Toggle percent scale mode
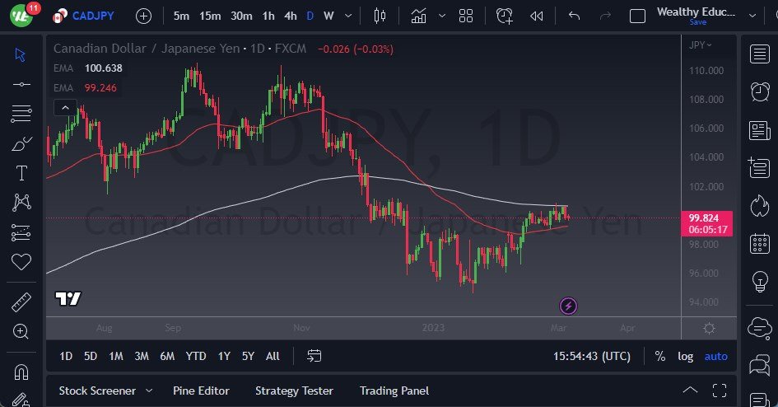This screenshot has width=778, height=407. coord(659,356)
